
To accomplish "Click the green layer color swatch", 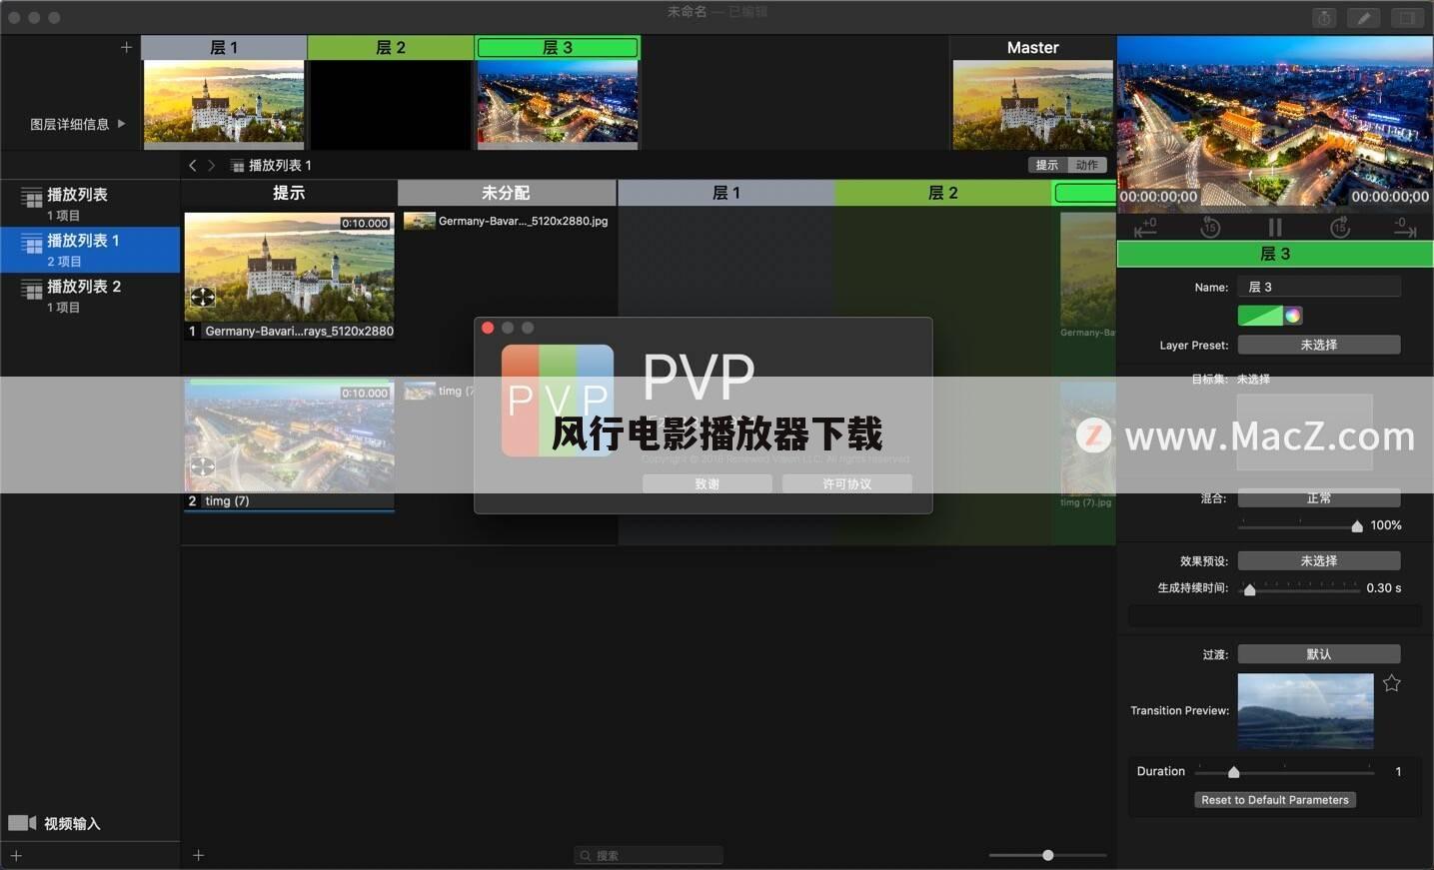I will tap(1260, 316).
